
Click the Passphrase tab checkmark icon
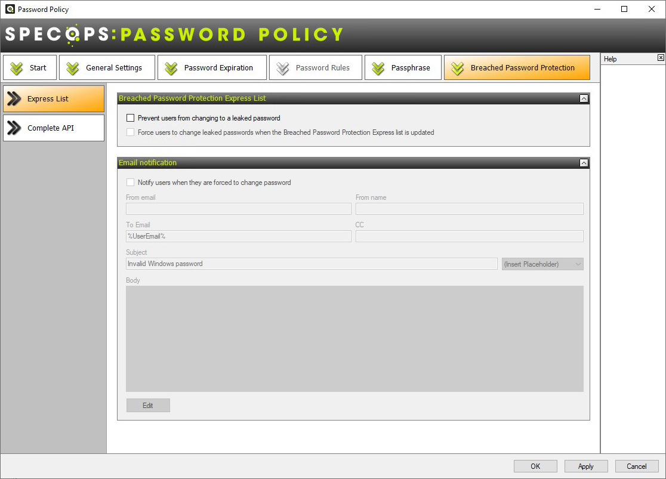tap(378, 68)
